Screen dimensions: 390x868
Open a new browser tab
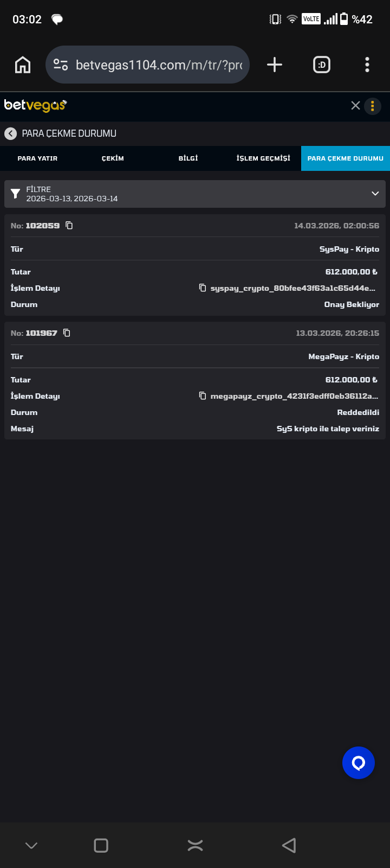(x=275, y=65)
